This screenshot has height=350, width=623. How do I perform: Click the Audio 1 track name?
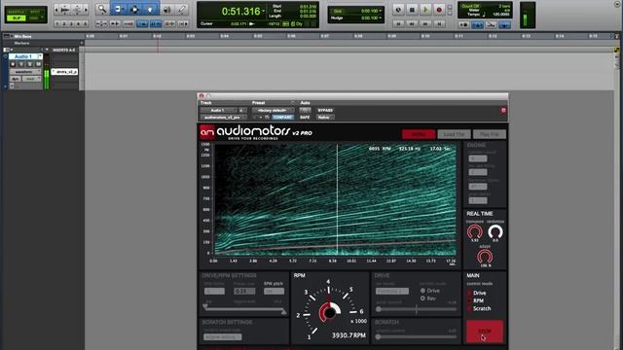[24, 56]
